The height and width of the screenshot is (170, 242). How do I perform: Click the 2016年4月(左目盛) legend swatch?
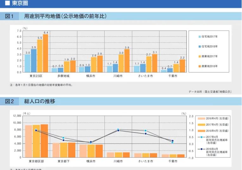tap(201, 119)
